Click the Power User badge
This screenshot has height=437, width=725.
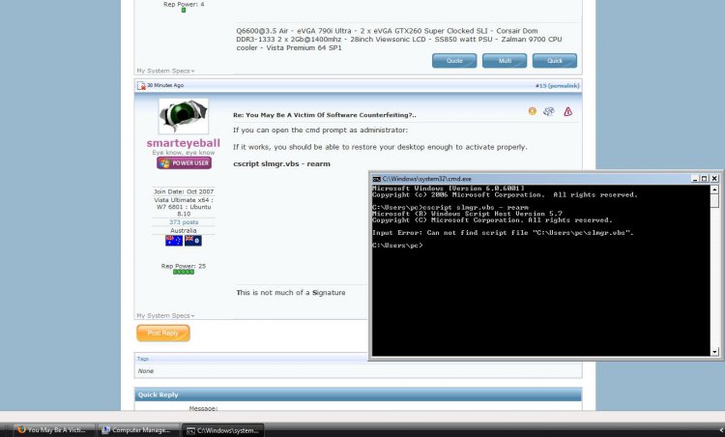[x=183, y=163]
